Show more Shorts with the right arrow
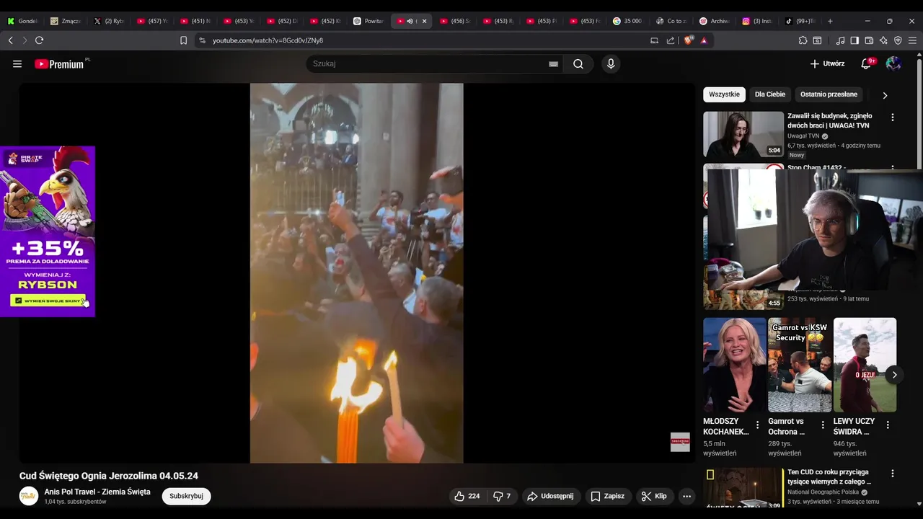Screen dimensions: 923x519 [x=894, y=375]
